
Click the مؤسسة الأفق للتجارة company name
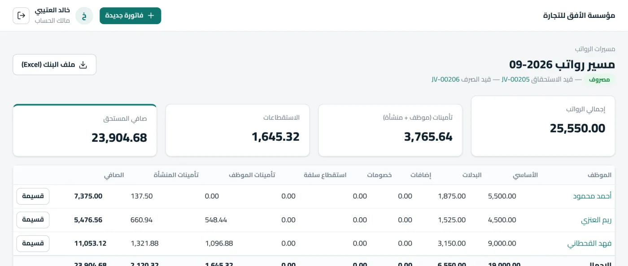[579, 16]
